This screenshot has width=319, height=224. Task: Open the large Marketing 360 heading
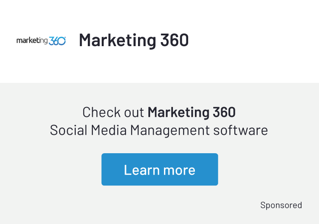coord(134,40)
